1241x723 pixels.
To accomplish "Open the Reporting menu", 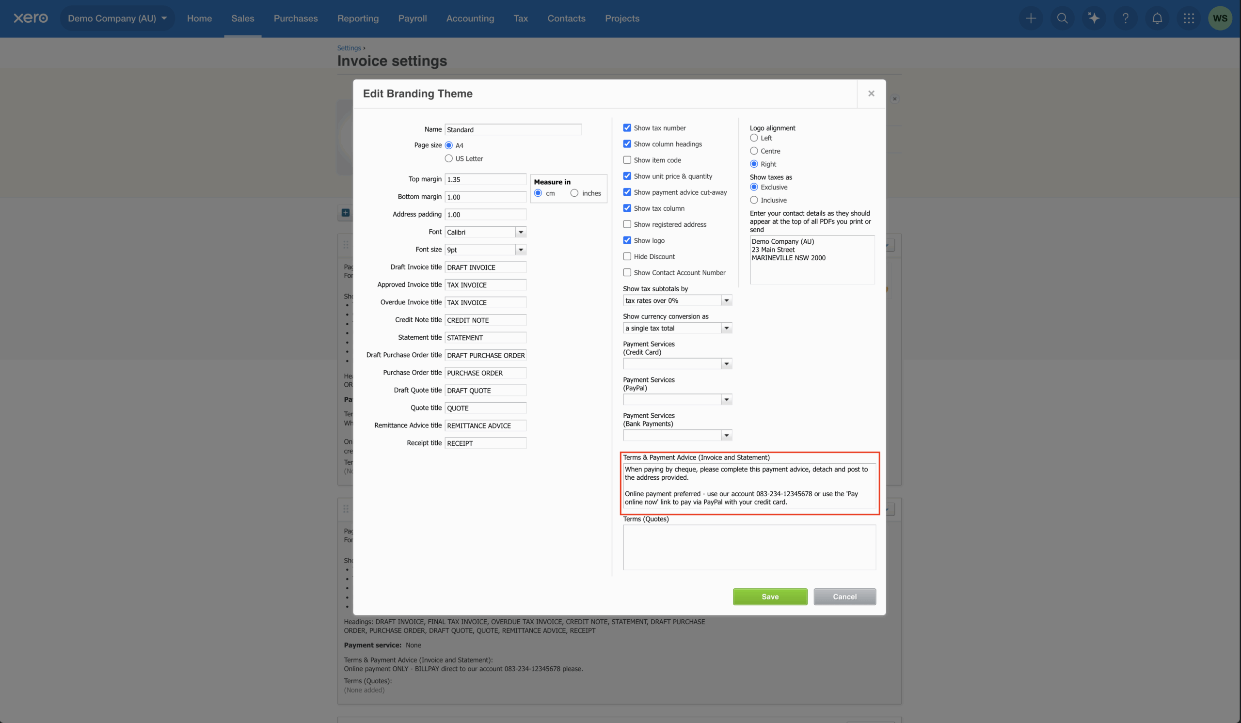I will point(358,18).
